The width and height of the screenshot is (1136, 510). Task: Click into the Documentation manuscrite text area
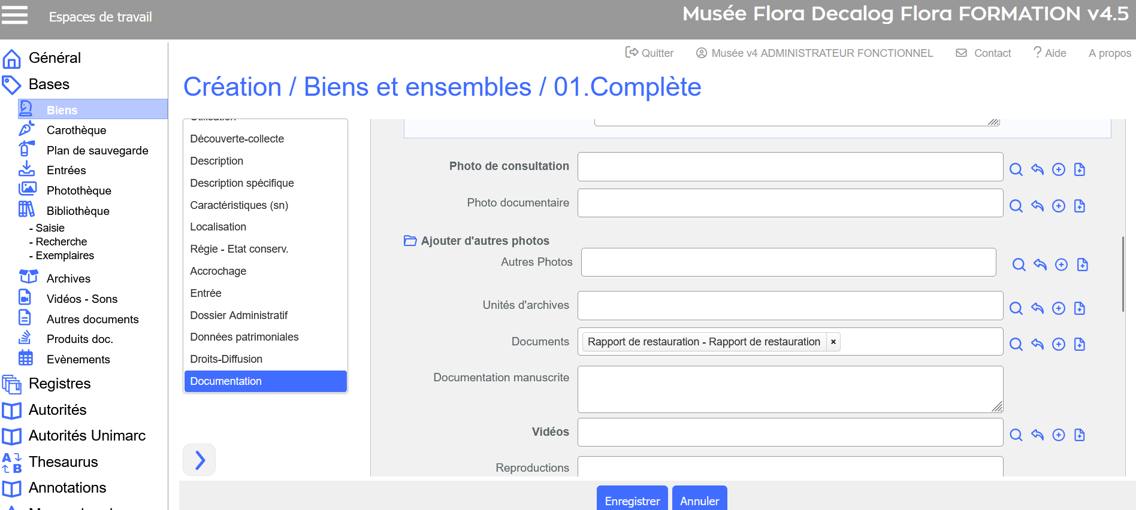[790, 389]
